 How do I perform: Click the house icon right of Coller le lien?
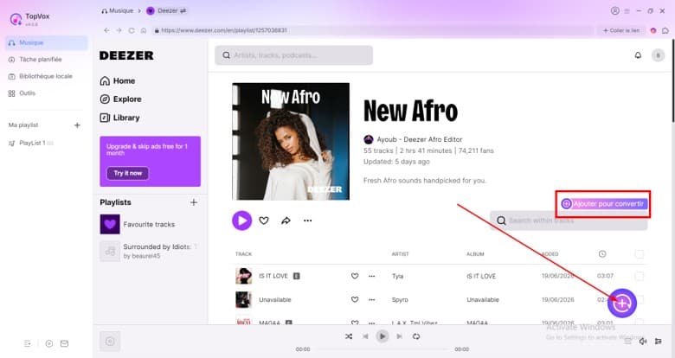(x=665, y=30)
